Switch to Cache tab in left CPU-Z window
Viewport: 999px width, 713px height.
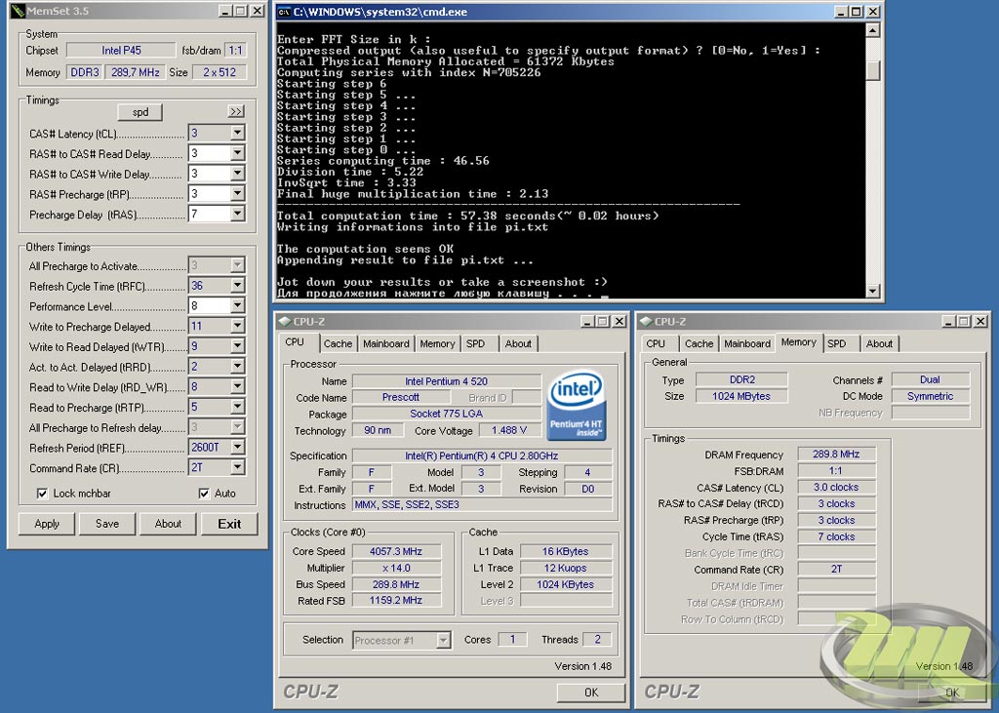point(338,343)
